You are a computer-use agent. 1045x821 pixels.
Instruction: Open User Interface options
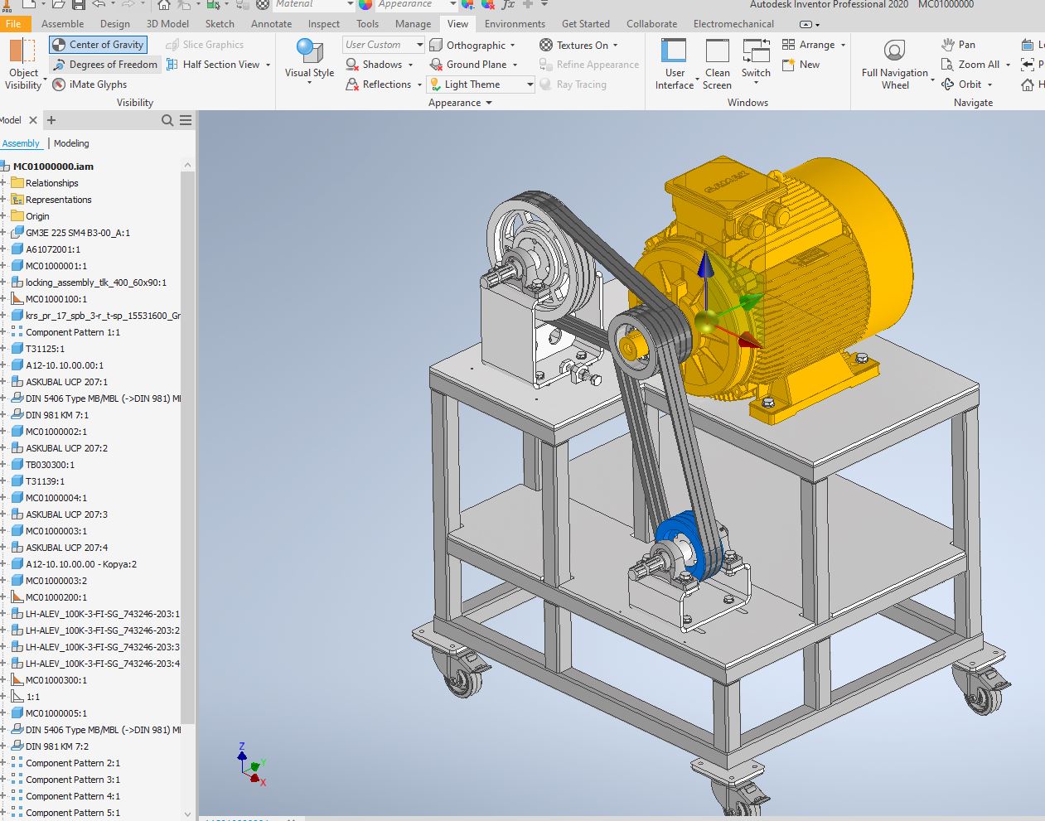[x=675, y=64]
